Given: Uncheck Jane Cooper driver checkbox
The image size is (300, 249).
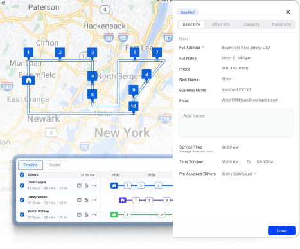Looking at the screenshot, I should point(22,185).
